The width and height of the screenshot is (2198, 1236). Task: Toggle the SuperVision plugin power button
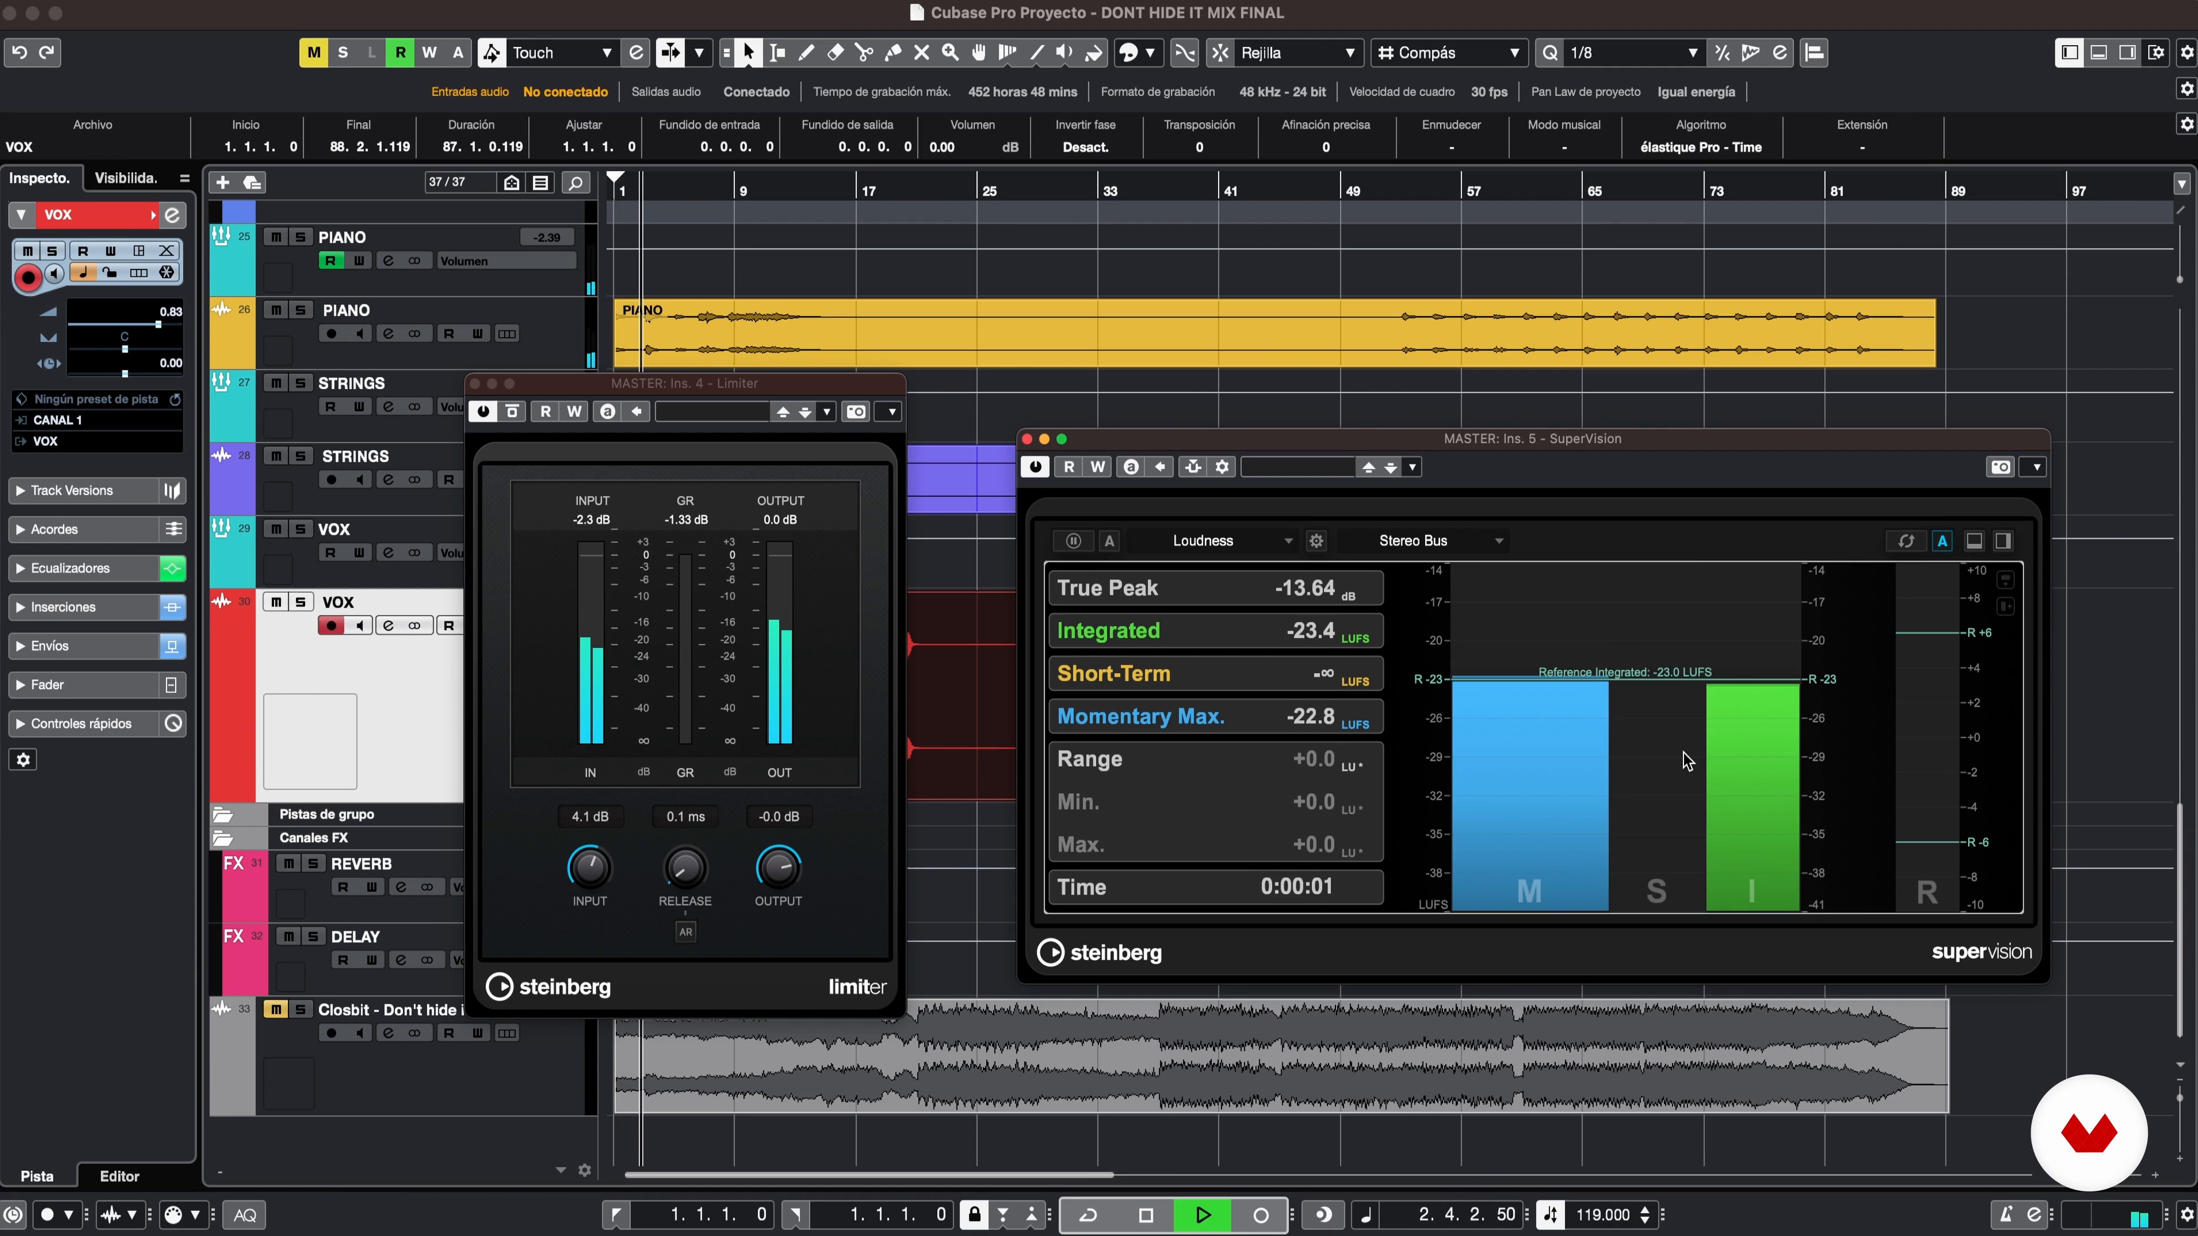1035,466
